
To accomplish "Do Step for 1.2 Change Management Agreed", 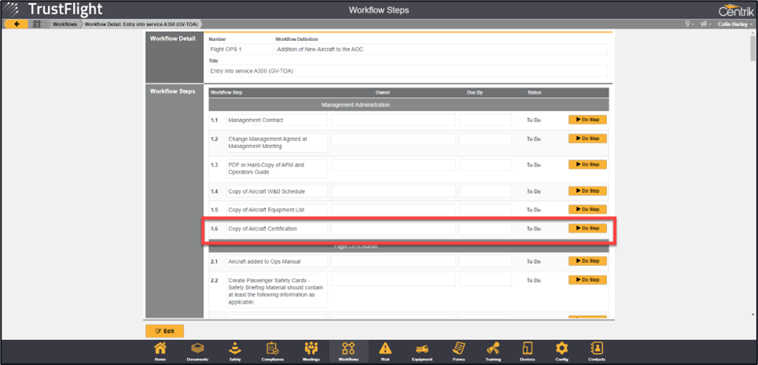I will [587, 138].
